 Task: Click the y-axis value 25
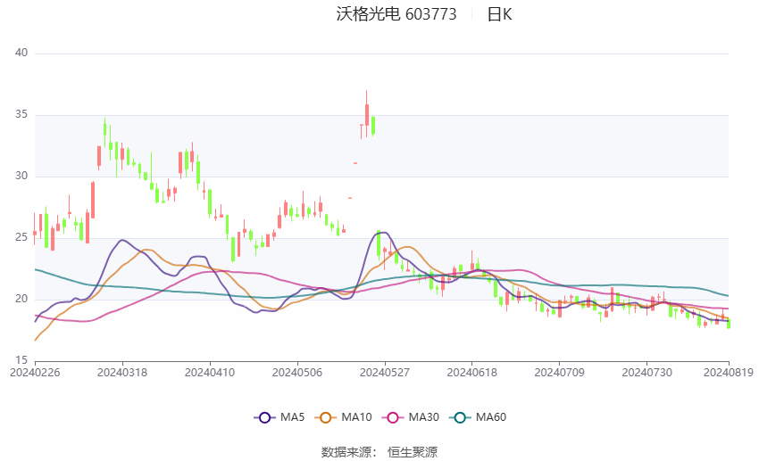[21, 238]
